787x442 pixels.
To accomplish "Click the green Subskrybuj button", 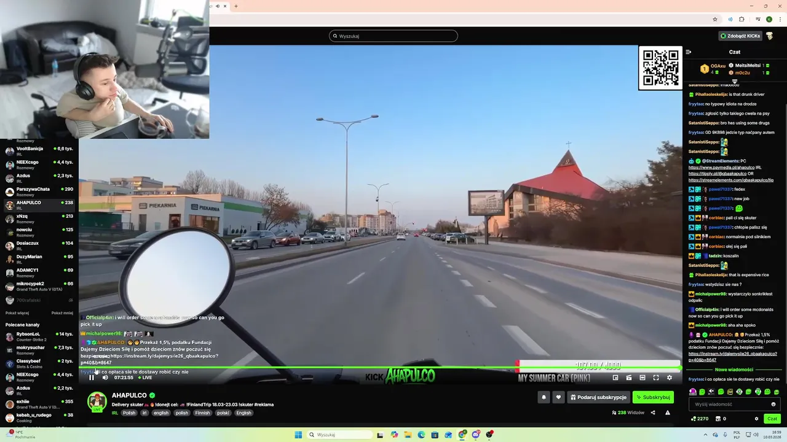I will (x=653, y=397).
